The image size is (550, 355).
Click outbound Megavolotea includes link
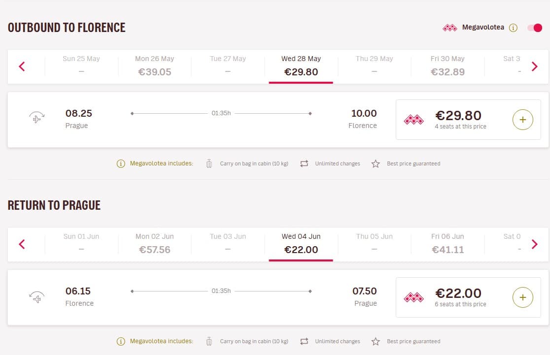(x=161, y=163)
